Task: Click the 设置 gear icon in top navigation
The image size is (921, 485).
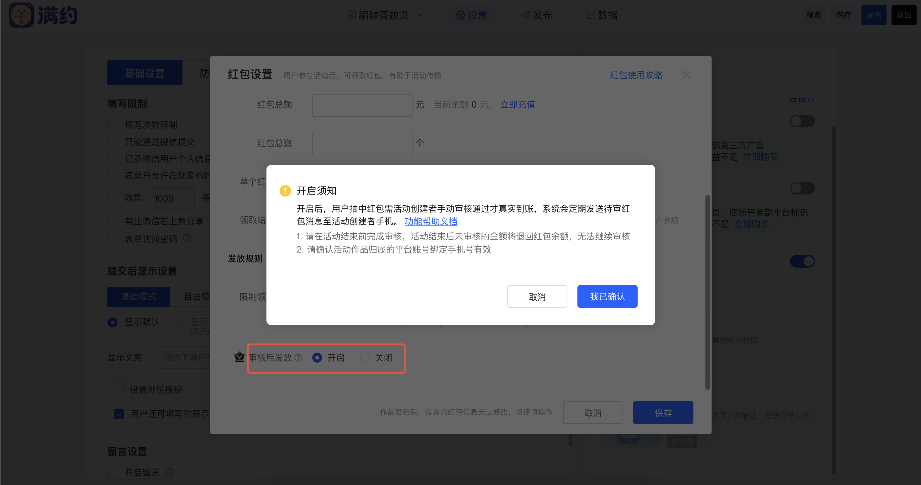Action: 460,15
